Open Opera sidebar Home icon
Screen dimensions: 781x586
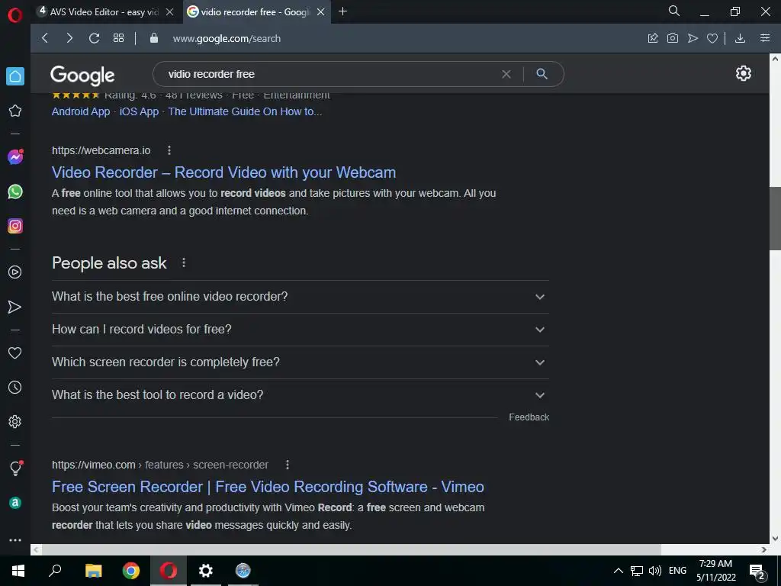pyautogui.click(x=15, y=76)
